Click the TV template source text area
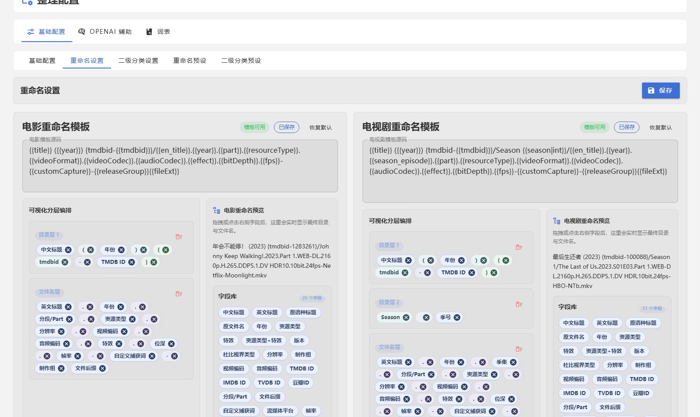The image size is (700, 417). coord(520,171)
